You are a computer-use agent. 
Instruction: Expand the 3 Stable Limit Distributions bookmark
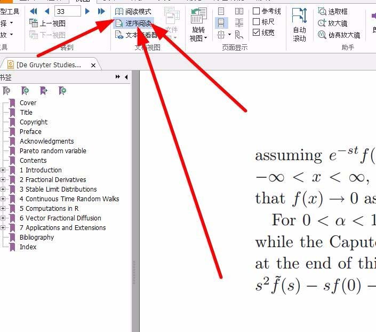[3, 189]
